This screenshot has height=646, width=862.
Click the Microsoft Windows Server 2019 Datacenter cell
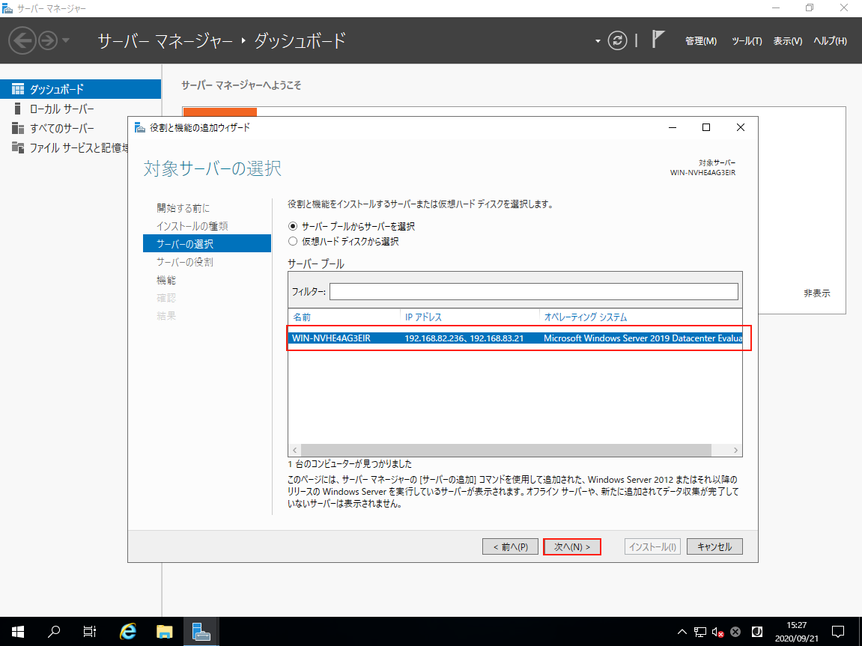(x=643, y=338)
